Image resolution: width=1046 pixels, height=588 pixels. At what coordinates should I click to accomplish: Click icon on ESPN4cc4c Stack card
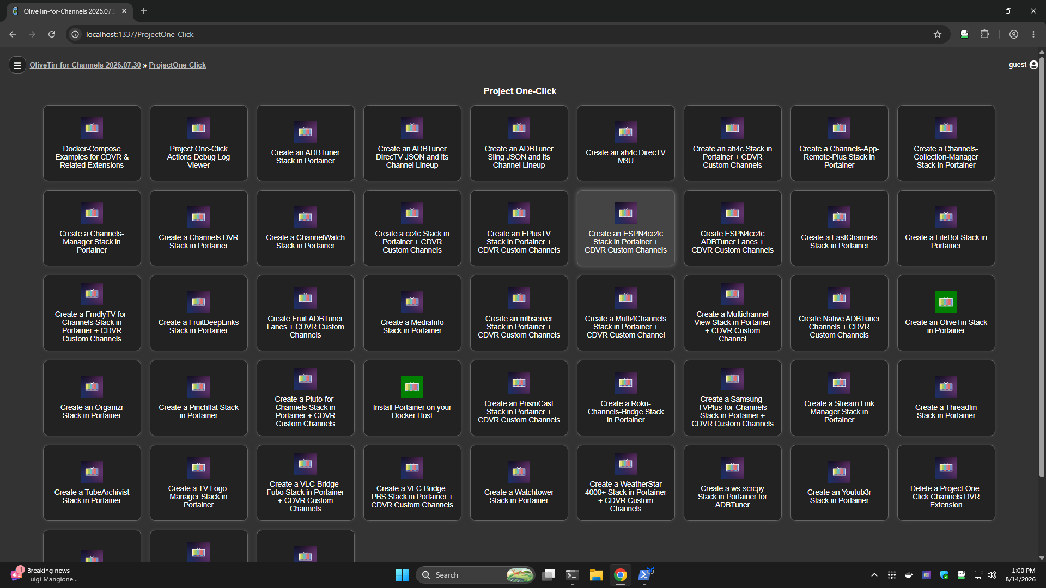coord(626,213)
